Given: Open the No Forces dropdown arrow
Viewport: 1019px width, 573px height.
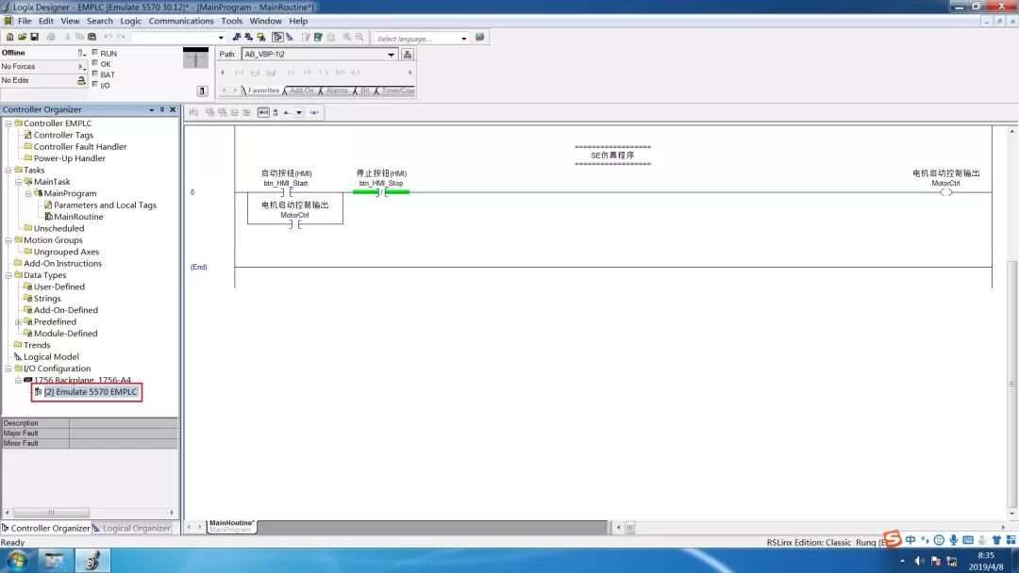Looking at the screenshot, I should point(81,67).
